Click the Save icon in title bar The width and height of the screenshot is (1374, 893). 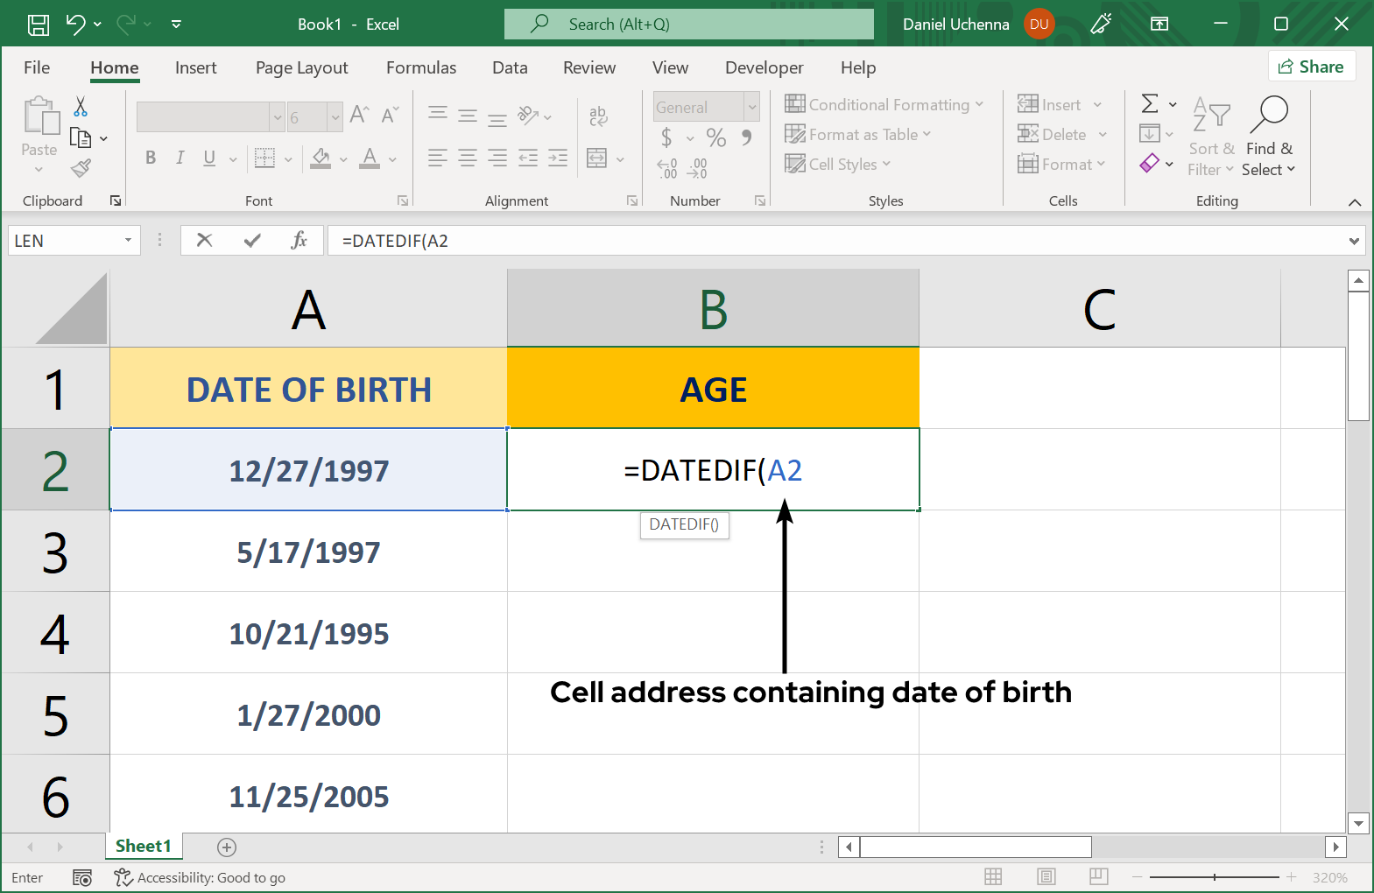point(39,25)
